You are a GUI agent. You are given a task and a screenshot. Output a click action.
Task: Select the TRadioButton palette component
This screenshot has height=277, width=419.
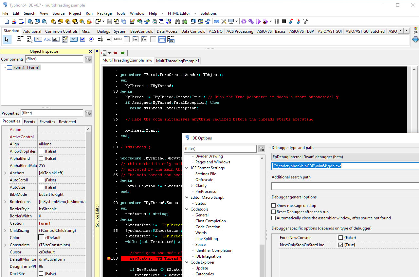tap(91, 39)
